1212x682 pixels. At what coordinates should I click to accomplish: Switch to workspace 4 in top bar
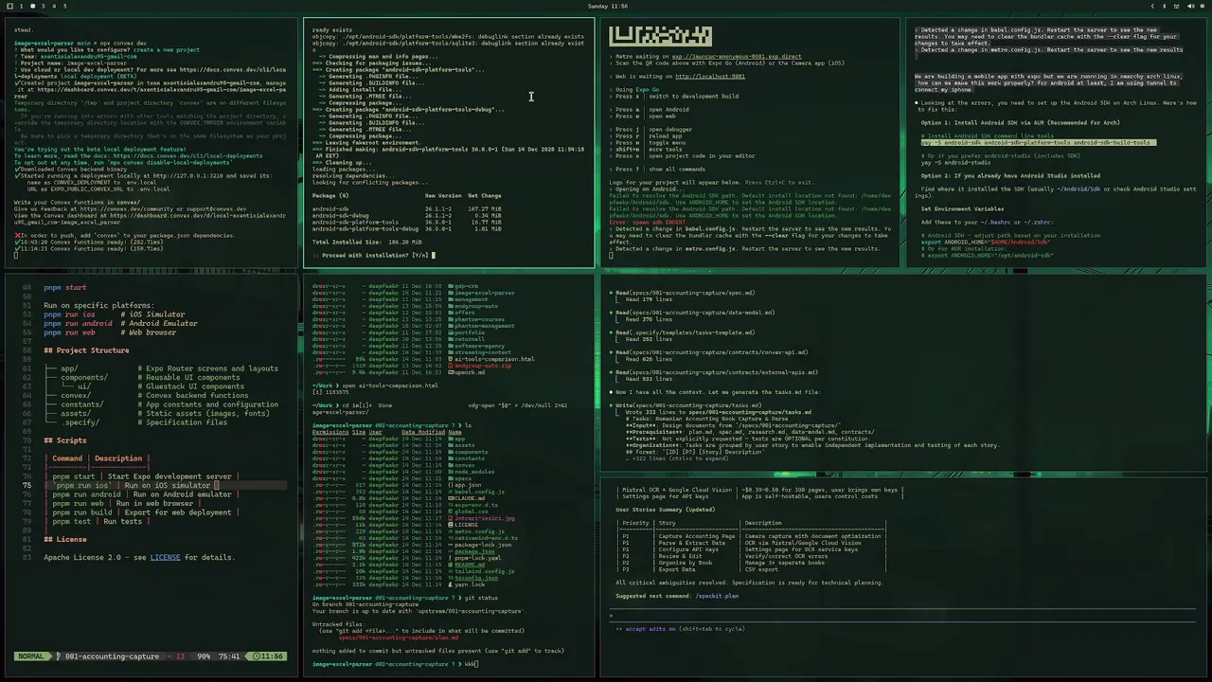pos(53,6)
